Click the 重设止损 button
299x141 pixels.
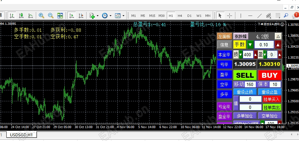[245, 92]
